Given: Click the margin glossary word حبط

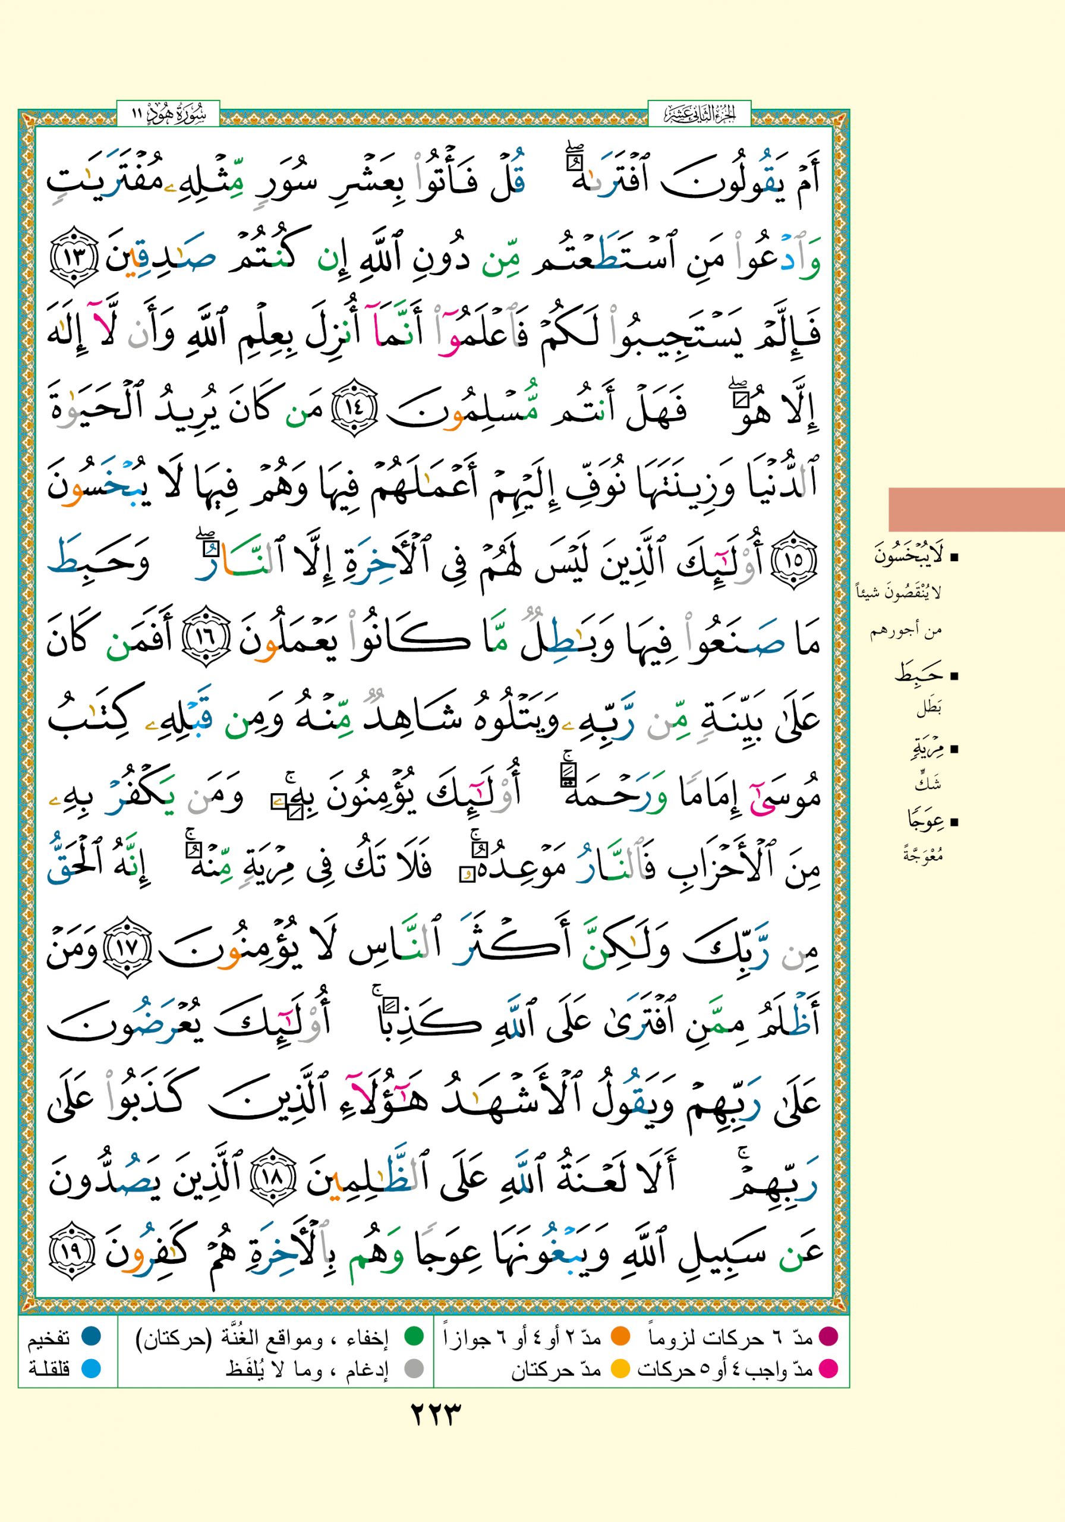Looking at the screenshot, I should [919, 675].
